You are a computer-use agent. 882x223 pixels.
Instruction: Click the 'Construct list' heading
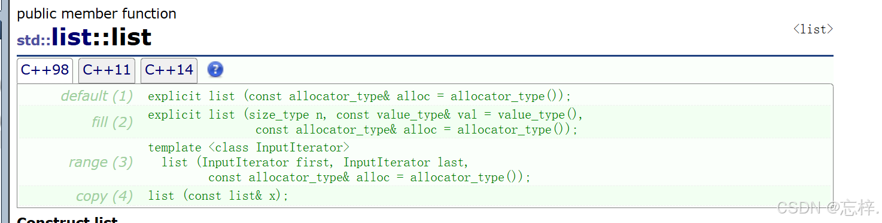coord(67,219)
